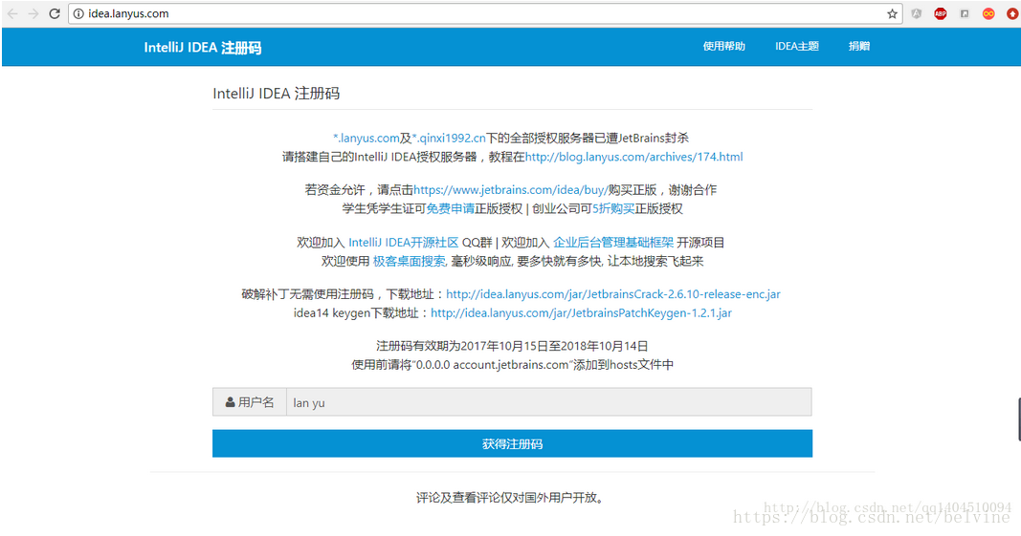The height and width of the screenshot is (536, 1021).
Task: Reload the page with the refresh icon
Action: [x=55, y=13]
